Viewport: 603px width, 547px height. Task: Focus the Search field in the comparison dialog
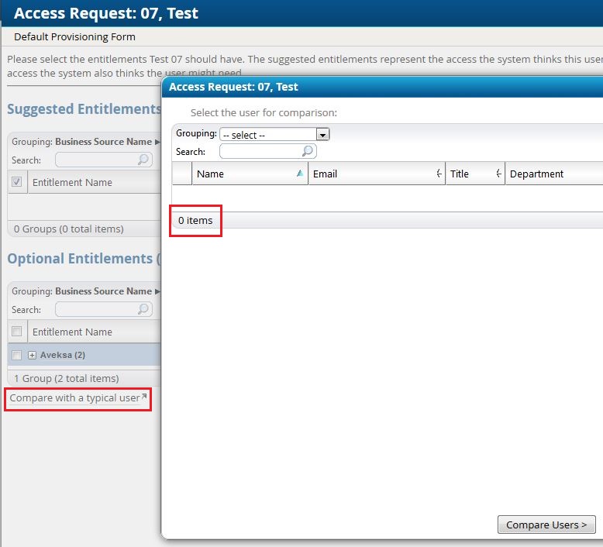[x=261, y=151]
